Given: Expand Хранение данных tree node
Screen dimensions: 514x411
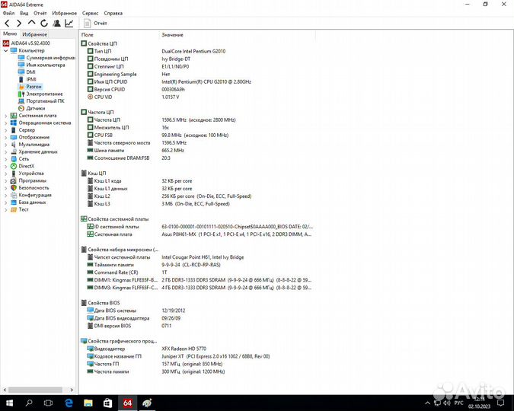Looking at the screenshot, I should [5, 151].
